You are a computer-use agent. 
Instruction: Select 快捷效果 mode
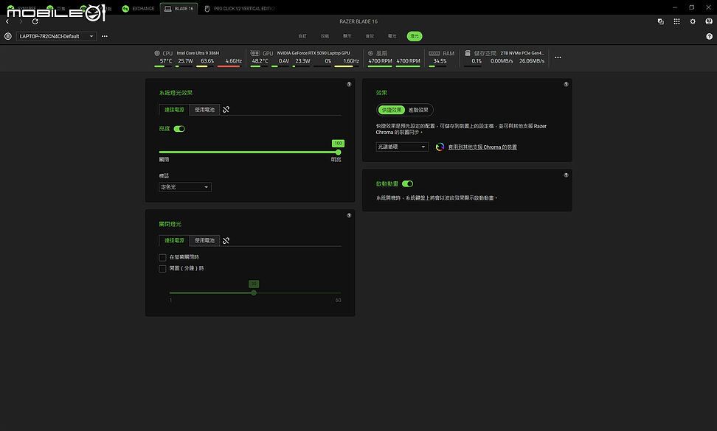click(x=392, y=110)
